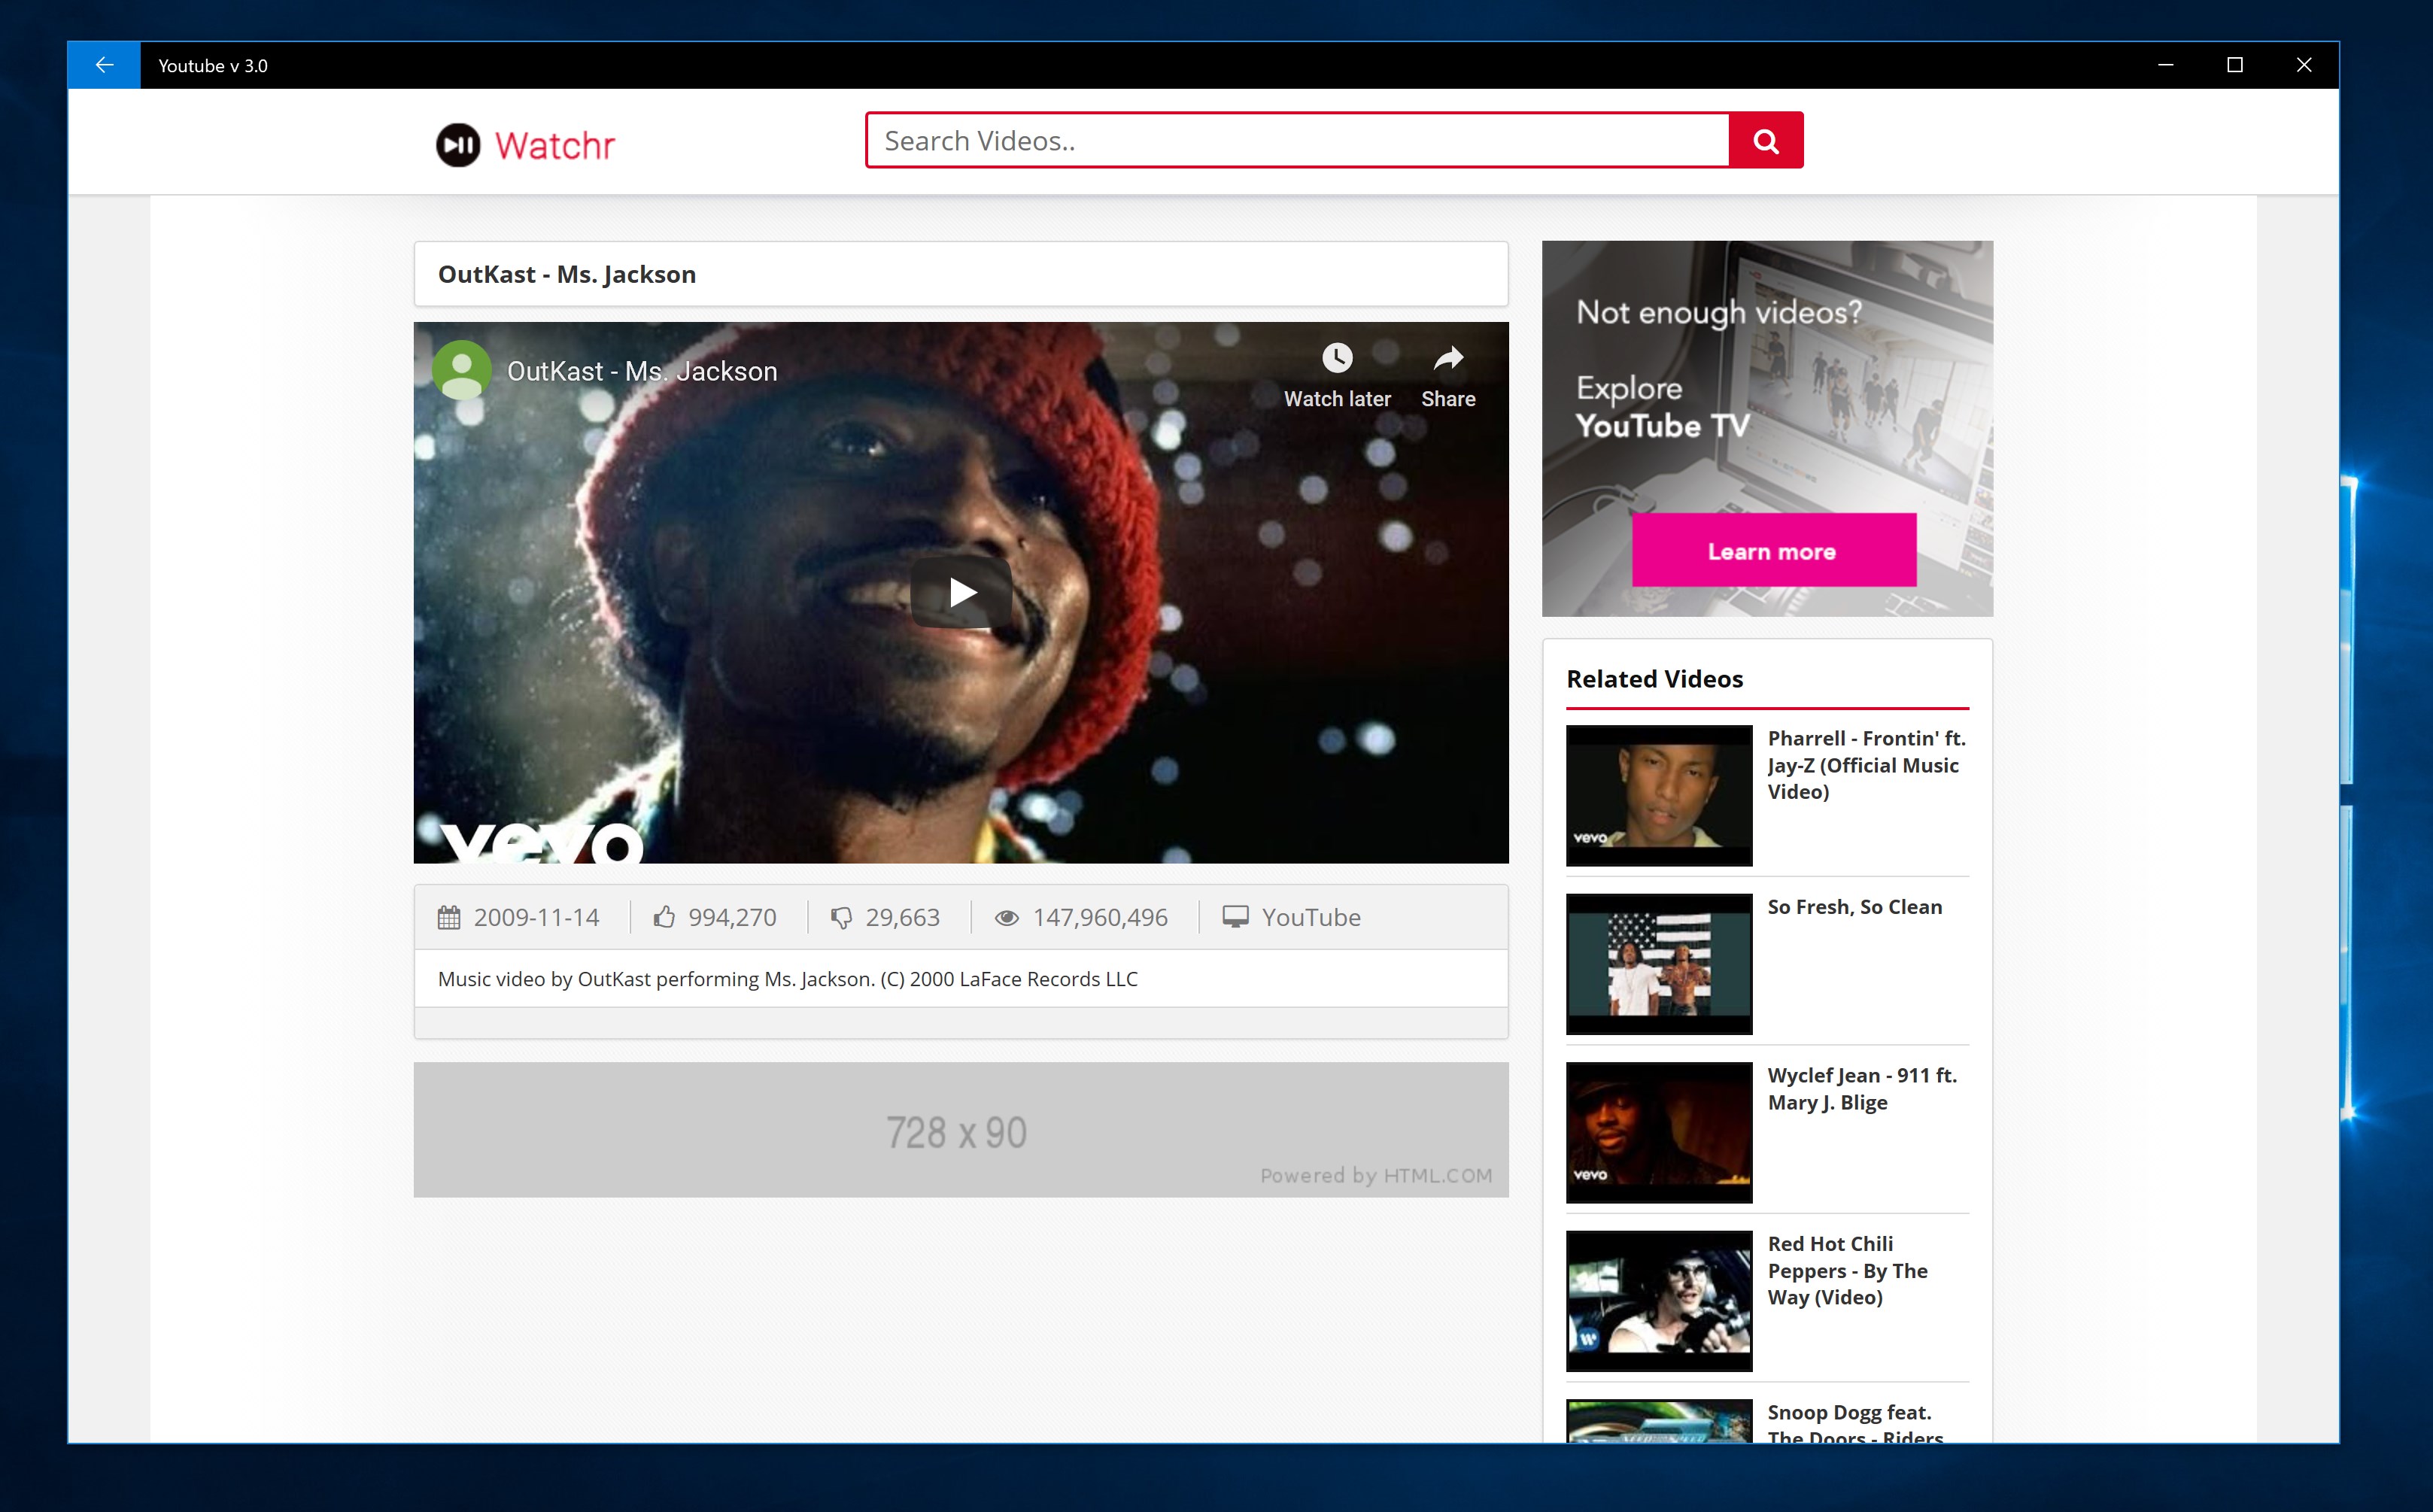Open Pharrell - Frontin' video title link

pos(1865,764)
